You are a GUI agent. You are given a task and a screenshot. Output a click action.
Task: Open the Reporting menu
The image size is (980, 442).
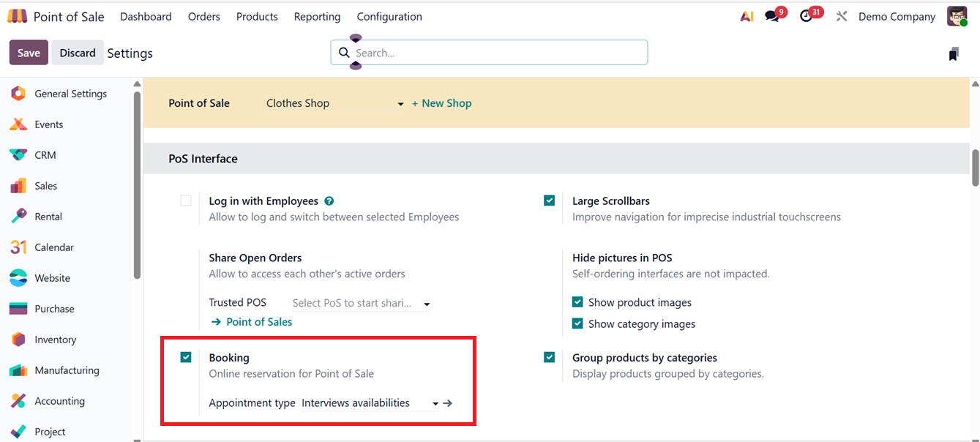(317, 16)
